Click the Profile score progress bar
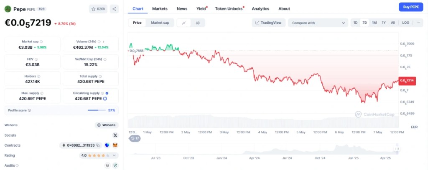 (97, 110)
